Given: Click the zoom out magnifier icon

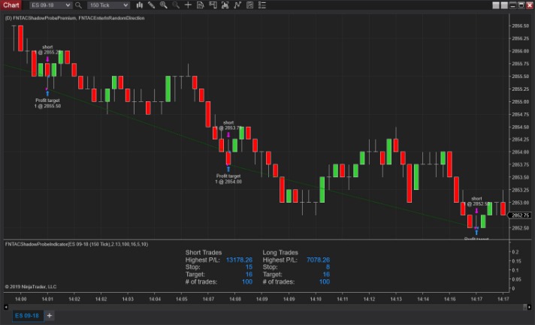Looking at the screenshot, I should click(x=176, y=5).
